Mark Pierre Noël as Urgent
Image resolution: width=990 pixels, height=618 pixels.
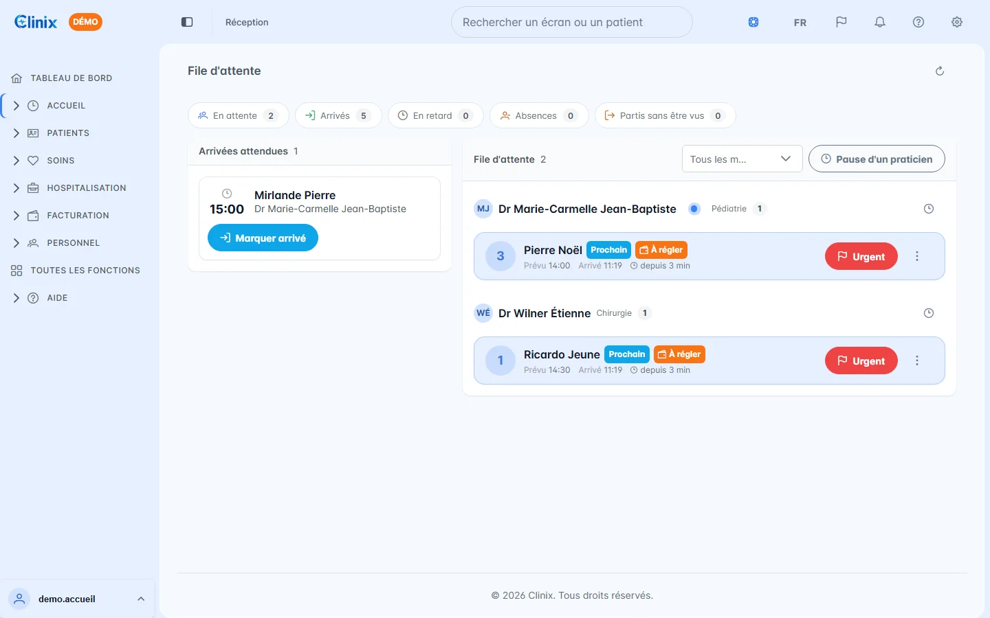coord(861,256)
